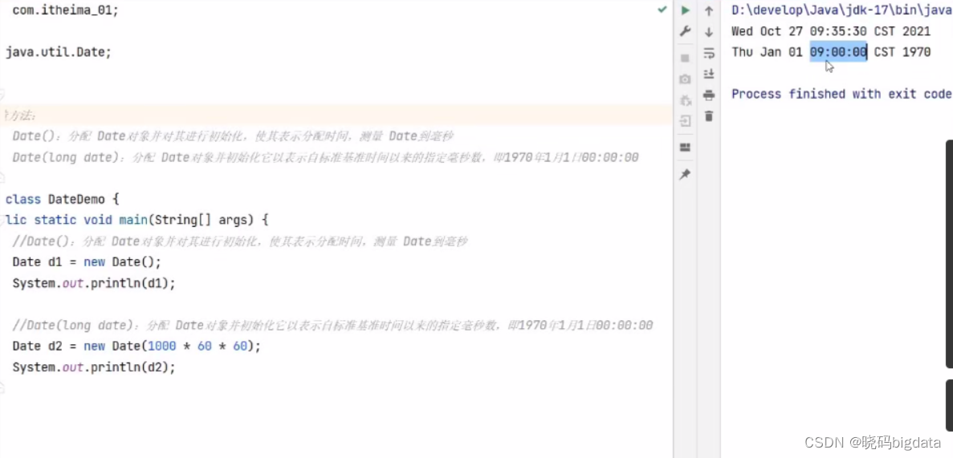Click the '//Date():' comment above d1

point(239,241)
